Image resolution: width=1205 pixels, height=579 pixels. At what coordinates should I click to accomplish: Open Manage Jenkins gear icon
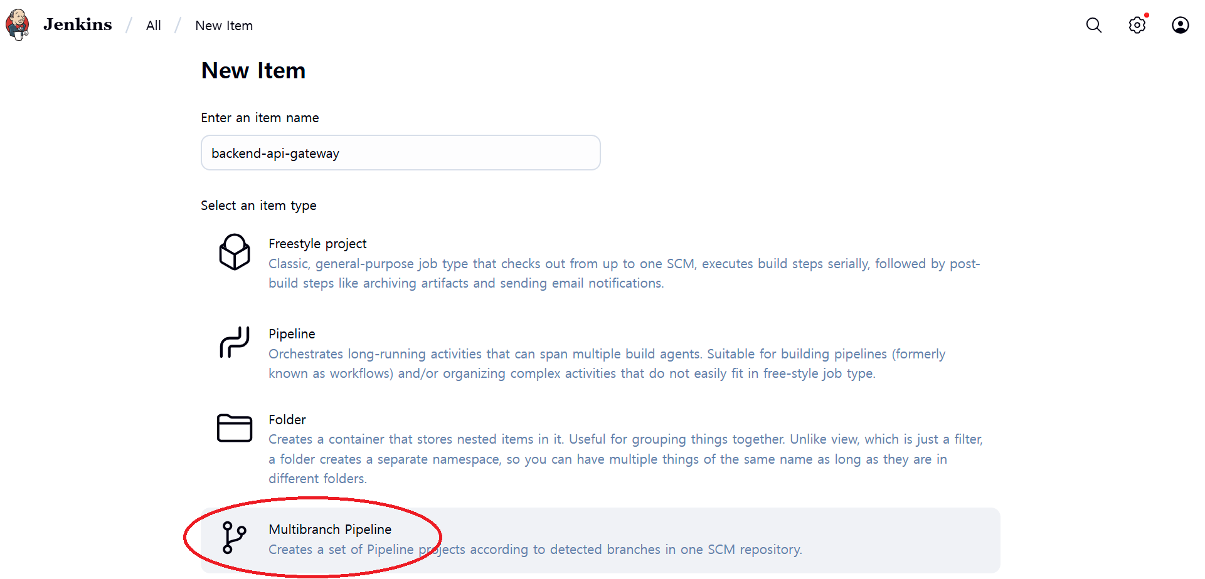click(x=1137, y=25)
